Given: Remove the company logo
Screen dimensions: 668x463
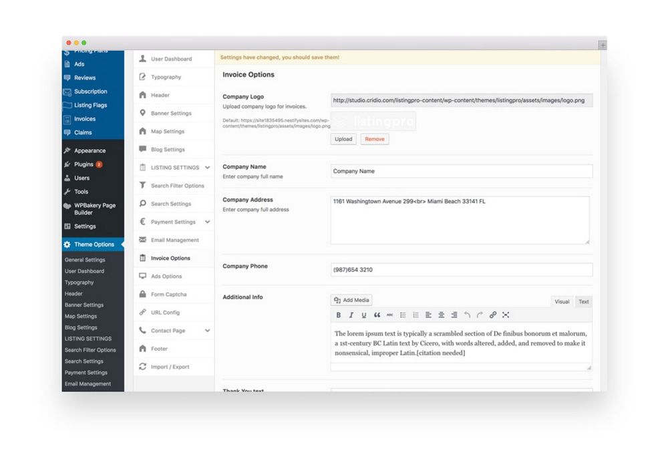Looking at the screenshot, I should coord(375,139).
